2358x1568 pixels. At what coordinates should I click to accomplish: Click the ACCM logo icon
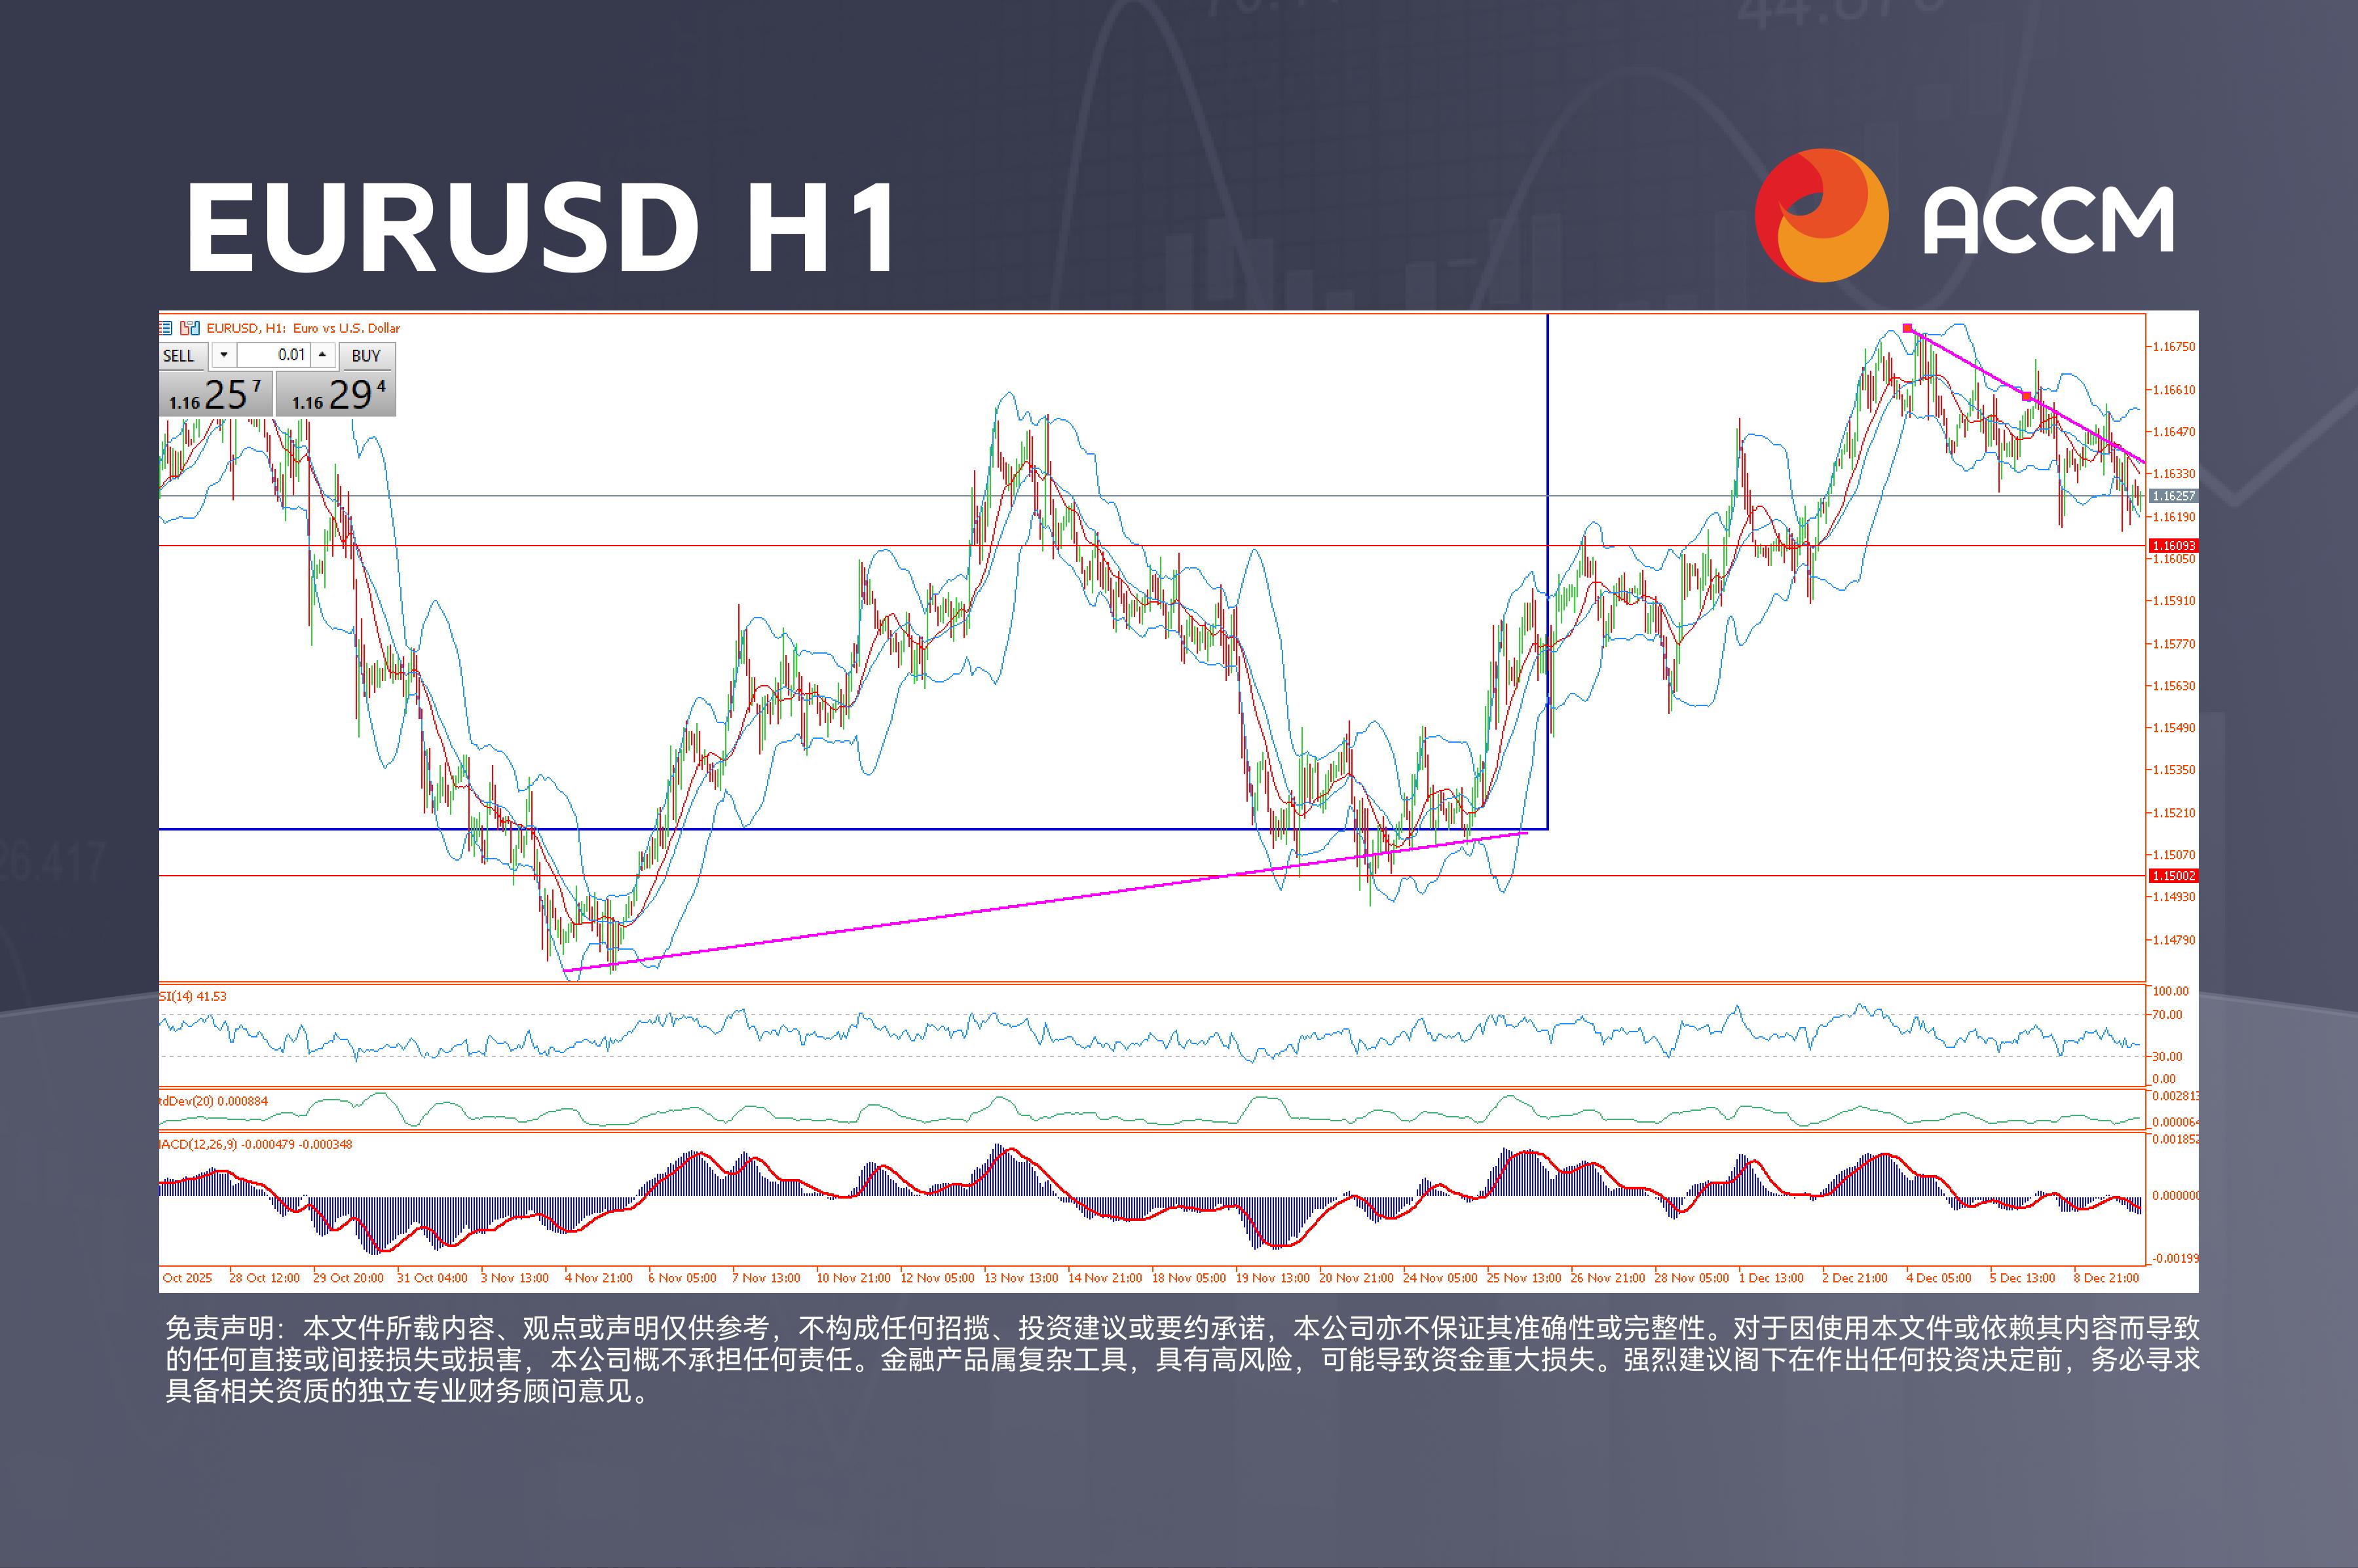1821,216
